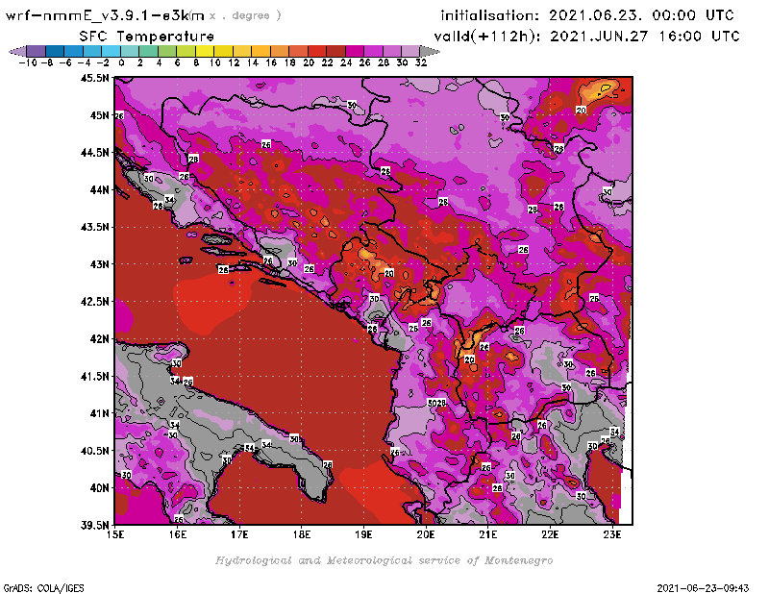The image size is (769, 594).
Task: Click the legend swatch between 12 and 14
Action: coord(242,51)
